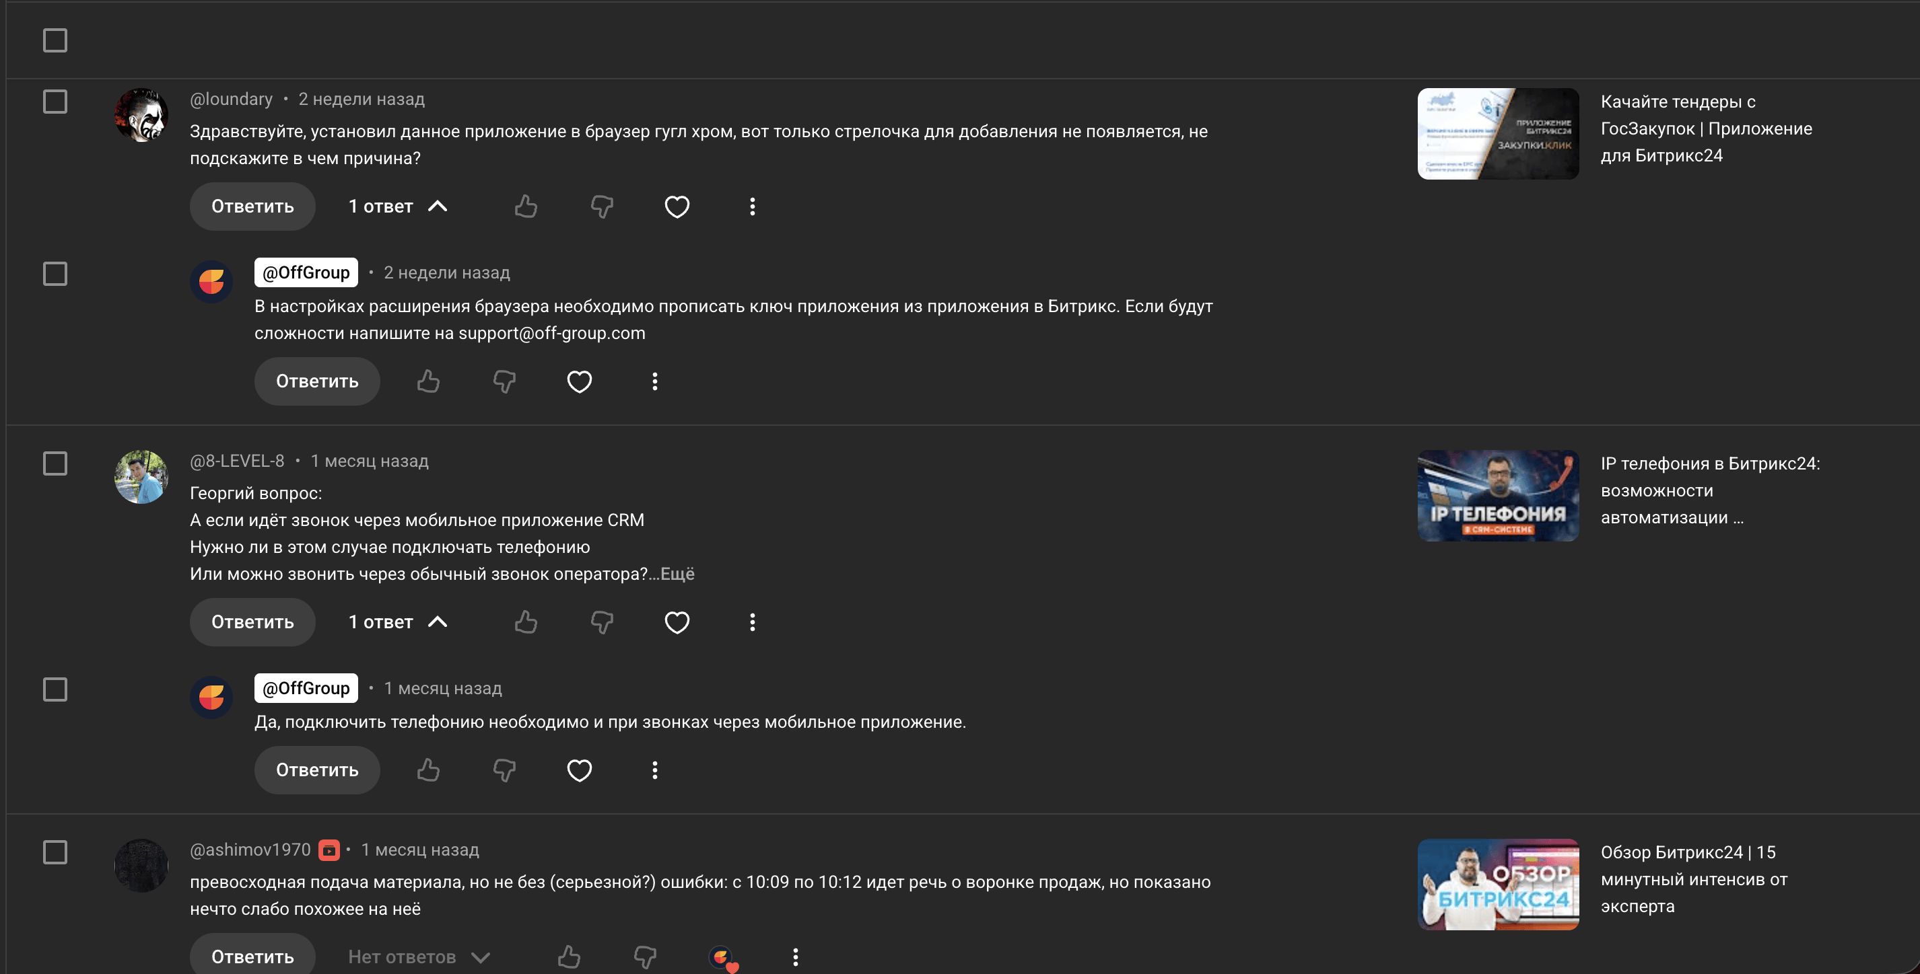Open the IP телефония video thumbnail
Screen dimensions: 1920x974
[x=1498, y=495]
